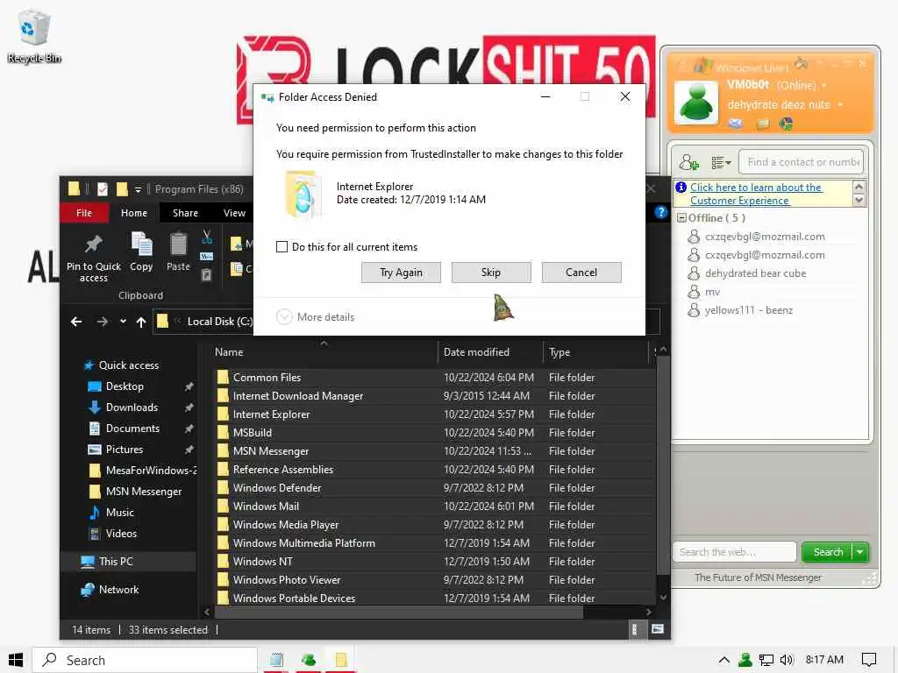Open Explorer recent locations dropdown chevron
The width and height of the screenshot is (898, 673).
[123, 322]
